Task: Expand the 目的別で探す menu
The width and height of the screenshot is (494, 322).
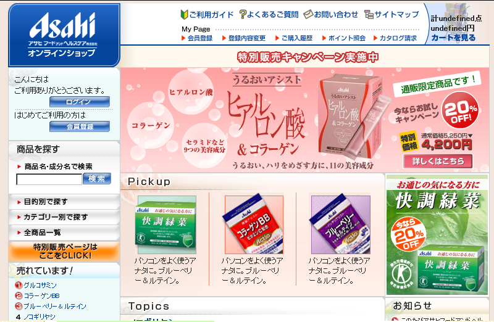Action: [64, 202]
